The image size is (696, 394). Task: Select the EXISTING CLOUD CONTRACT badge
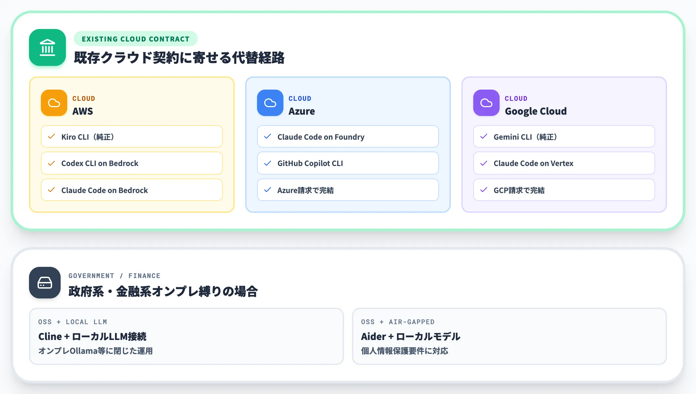(136, 39)
